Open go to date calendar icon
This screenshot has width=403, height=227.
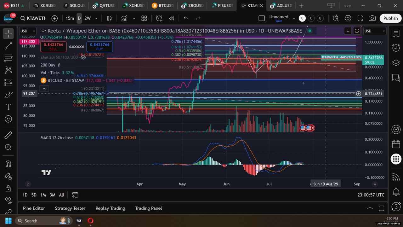pos(75,195)
